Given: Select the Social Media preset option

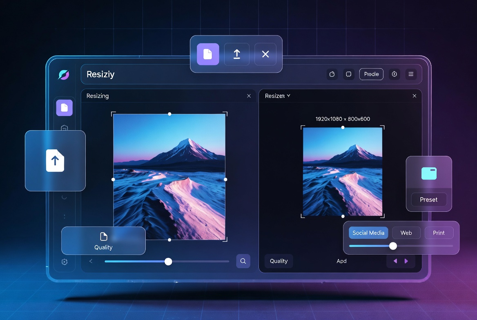Looking at the screenshot, I should (x=368, y=233).
